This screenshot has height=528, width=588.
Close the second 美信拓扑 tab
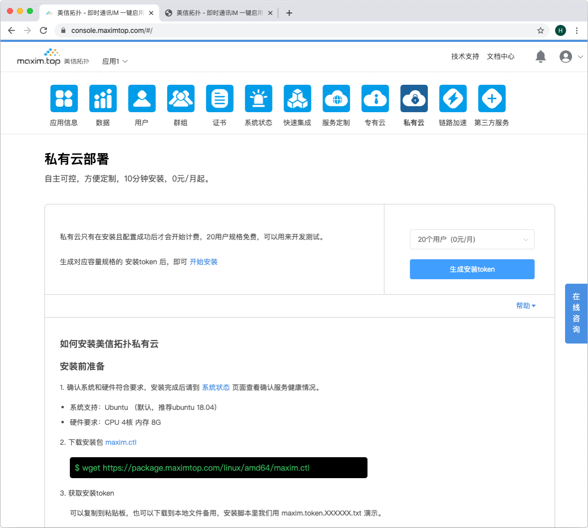coord(271,13)
